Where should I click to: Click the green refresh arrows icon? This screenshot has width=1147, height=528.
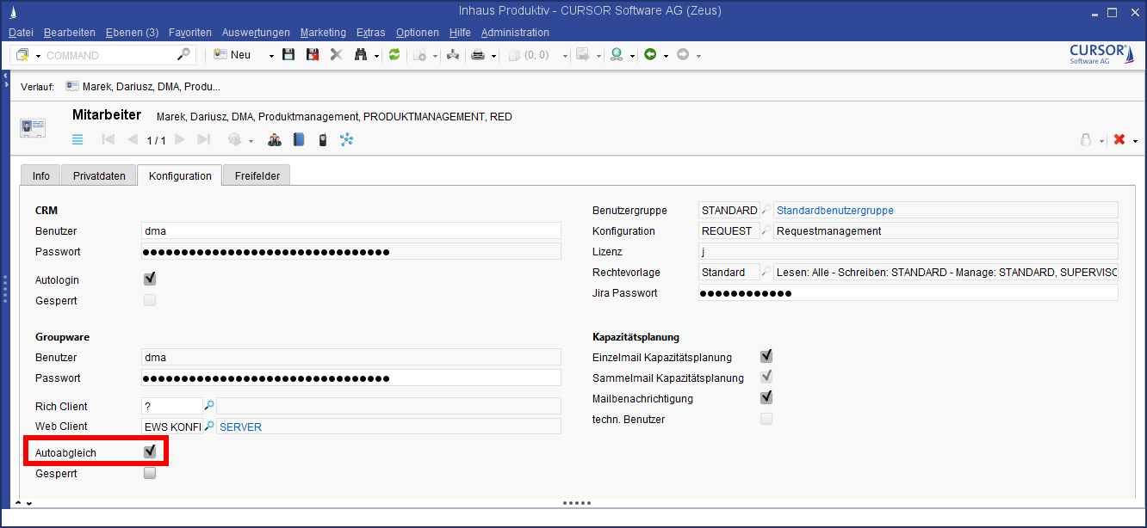(x=394, y=55)
